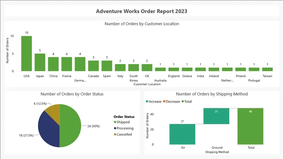Click the Cancelled legend color marker
The width and height of the screenshot is (283, 159).
tap(115, 134)
